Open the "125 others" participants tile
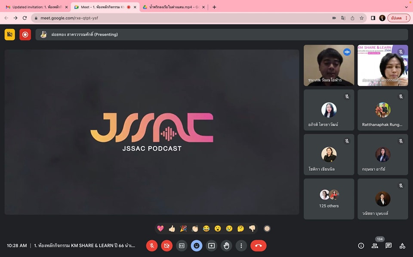The image size is (413, 257). [329, 199]
